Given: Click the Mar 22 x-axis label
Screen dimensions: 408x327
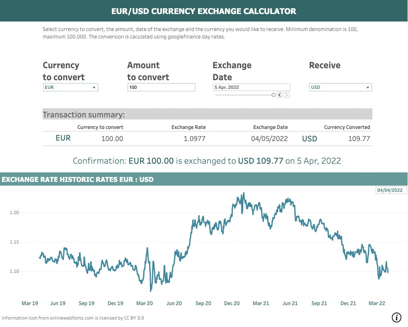Looking at the screenshot, I should pyautogui.click(x=377, y=303).
